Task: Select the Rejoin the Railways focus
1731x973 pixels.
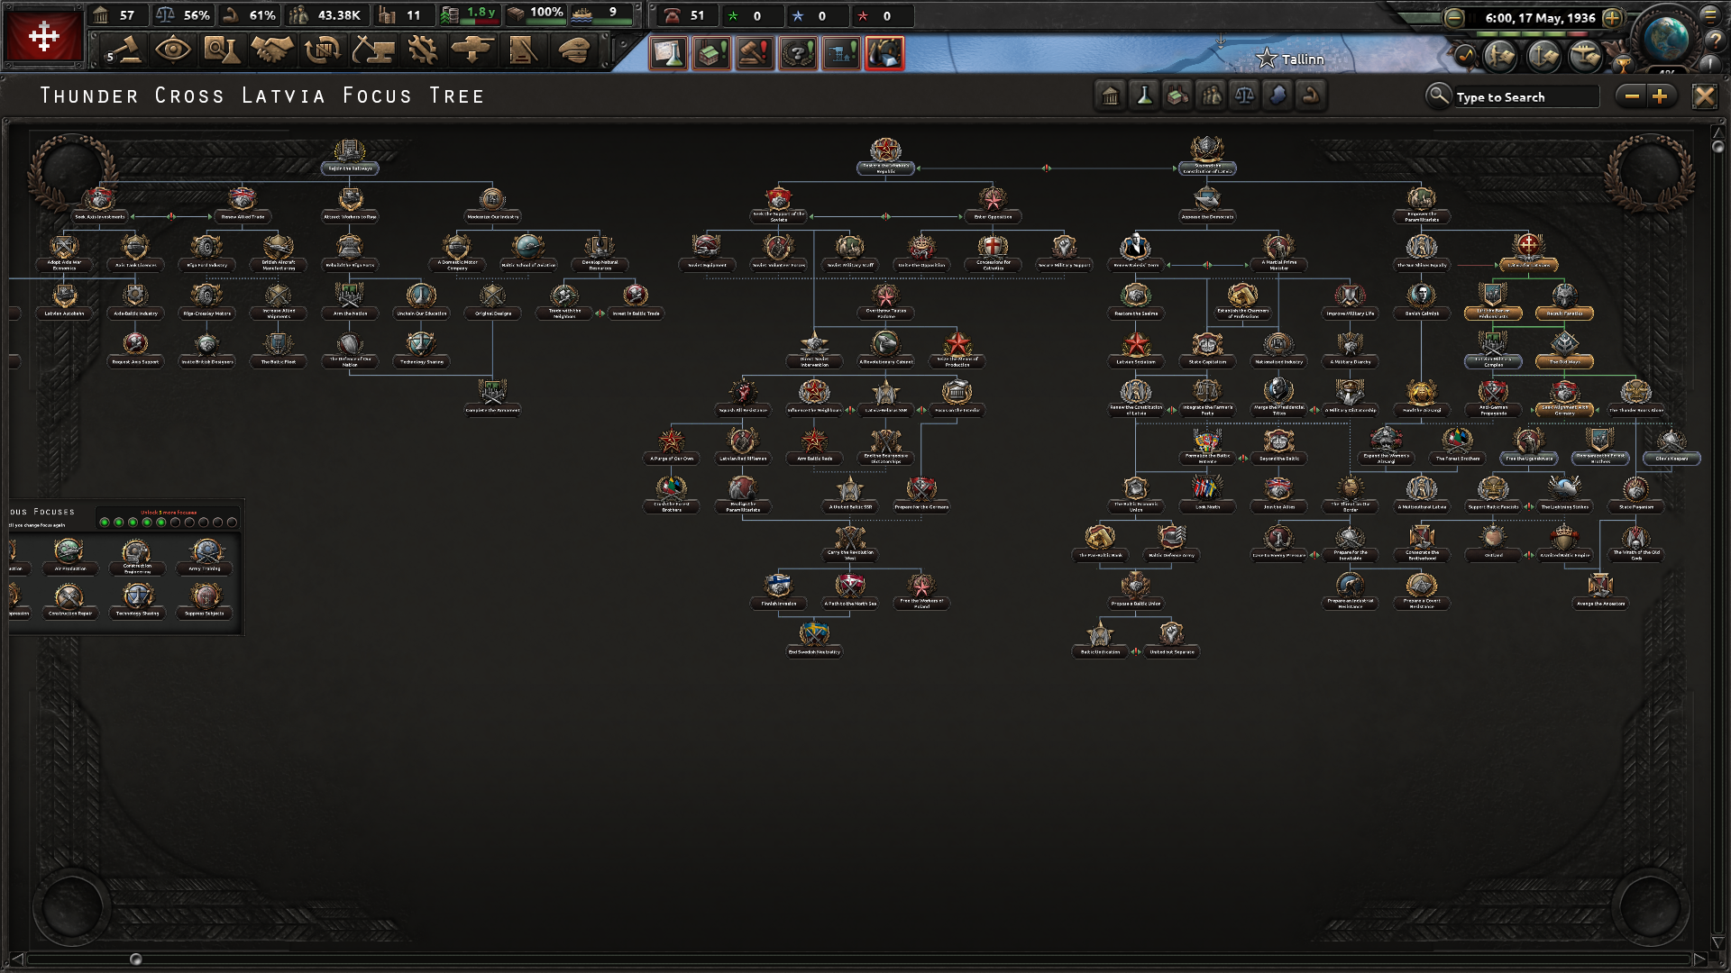Action: click(x=350, y=156)
